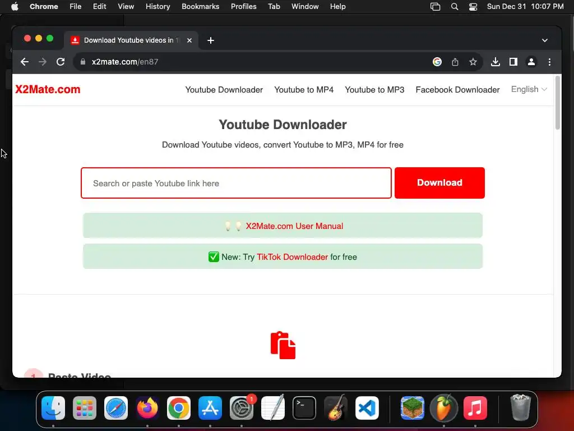The image size is (574, 431).
Task: Open Profiles menu
Action: point(243,7)
